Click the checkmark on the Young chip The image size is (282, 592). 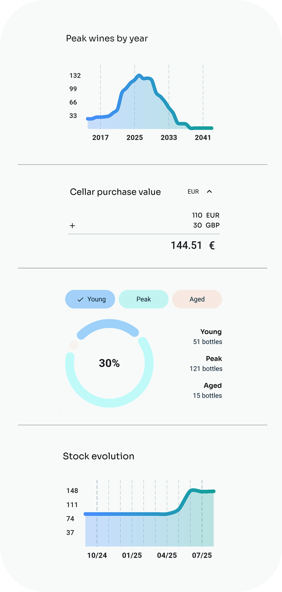[80, 299]
